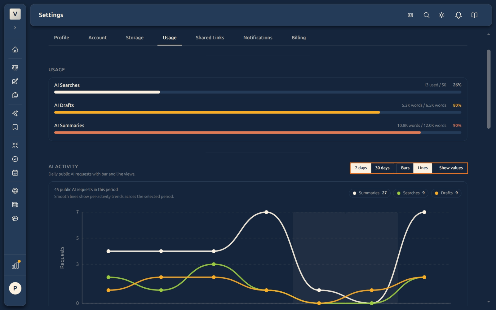
Task: Click the AI Summaries progress bar
Action: (258, 132)
